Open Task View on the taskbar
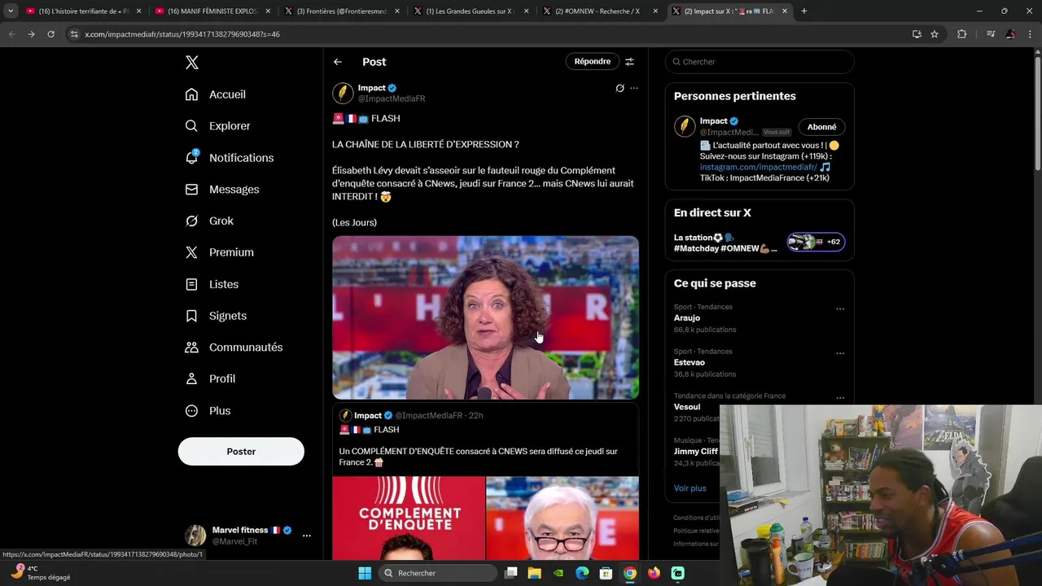Image resolution: width=1042 pixels, height=586 pixels. (510, 573)
